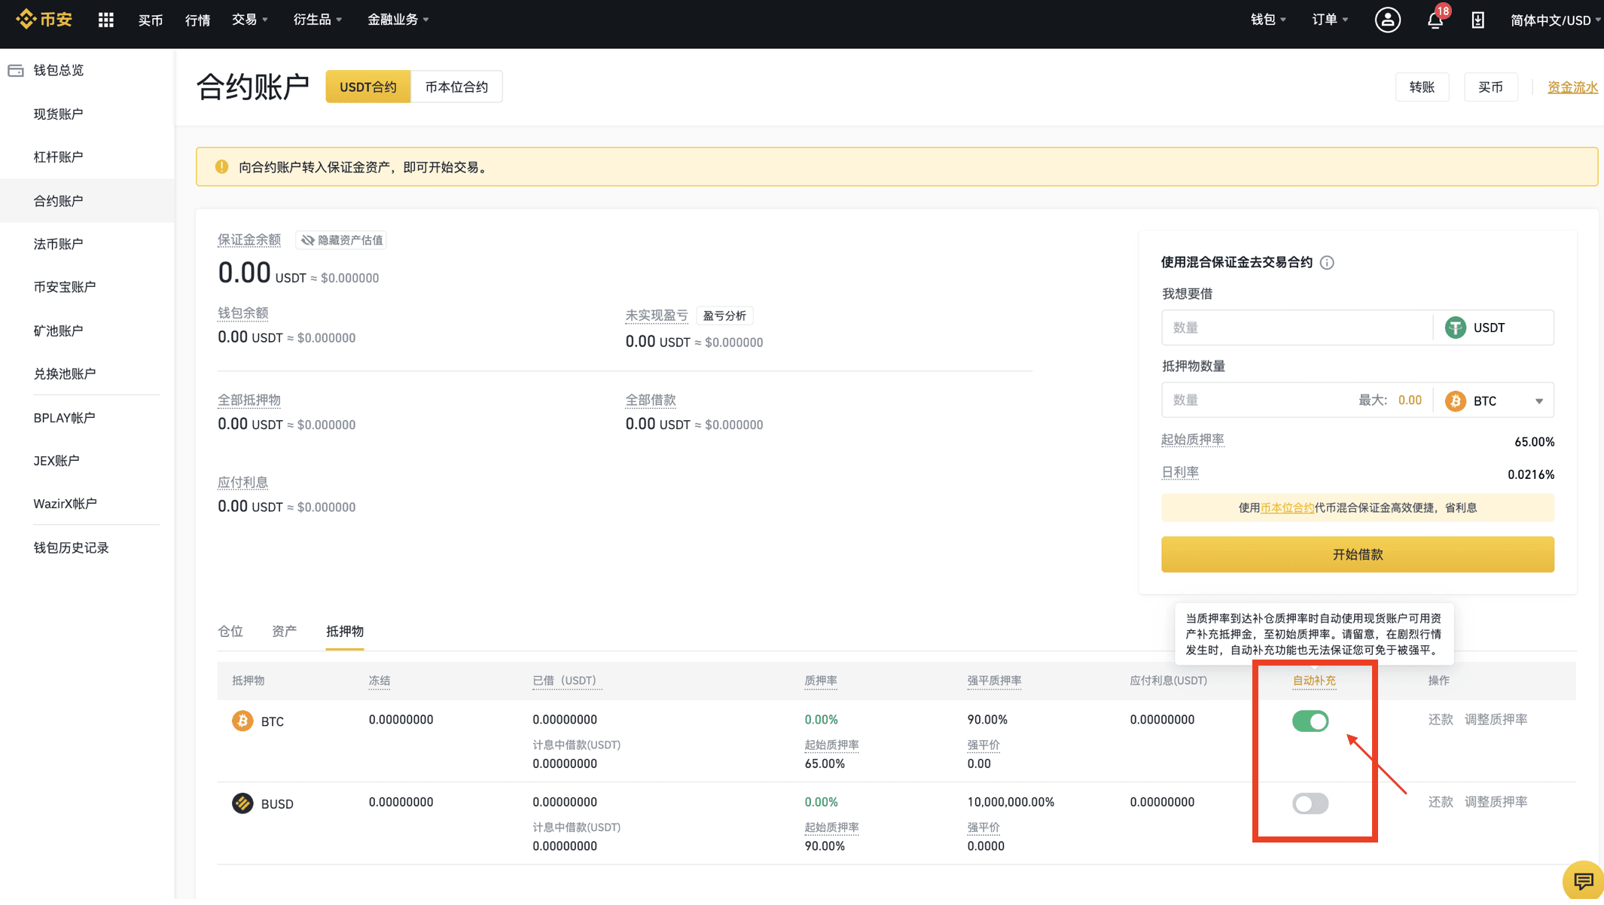Enable auto top-up for BUSD
The image size is (1604, 905).
pyautogui.click(x=1310, y=803)
